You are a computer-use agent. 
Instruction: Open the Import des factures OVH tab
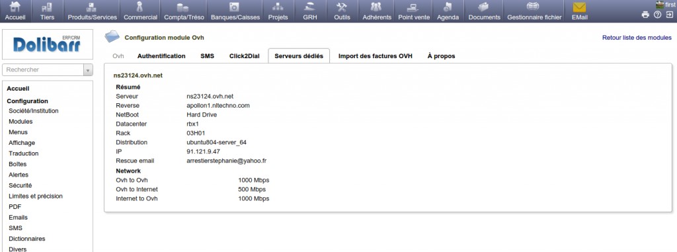pos(376,56)
